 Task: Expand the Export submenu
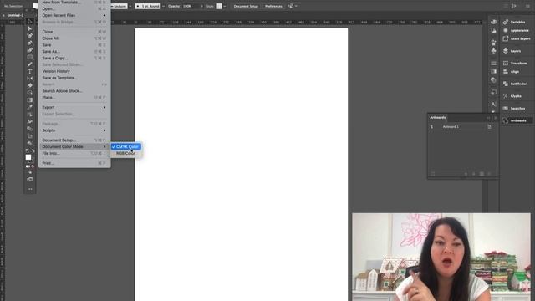click(74, 107)
